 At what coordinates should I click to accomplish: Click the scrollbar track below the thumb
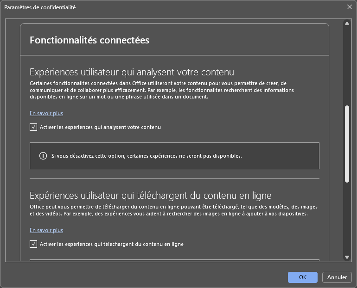pos(347,217)
